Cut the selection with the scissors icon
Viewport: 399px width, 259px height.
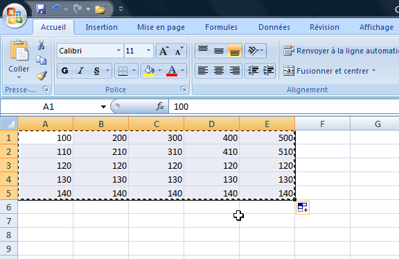click(41, 45)
